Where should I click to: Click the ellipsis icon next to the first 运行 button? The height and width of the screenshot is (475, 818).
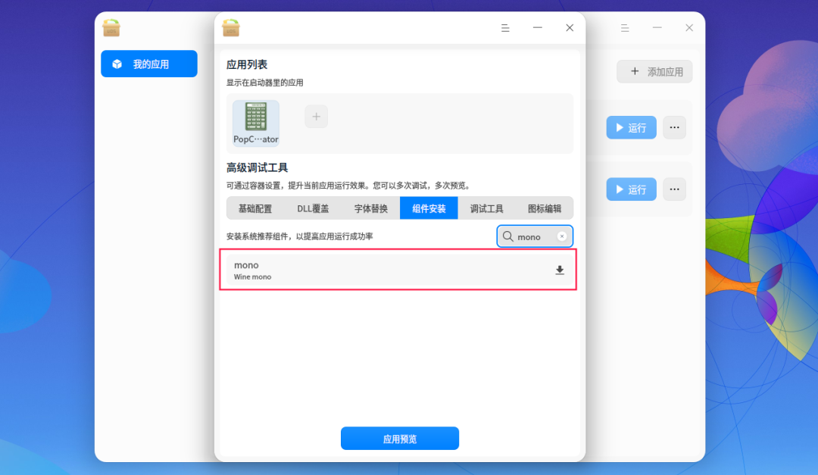[674, 127]
